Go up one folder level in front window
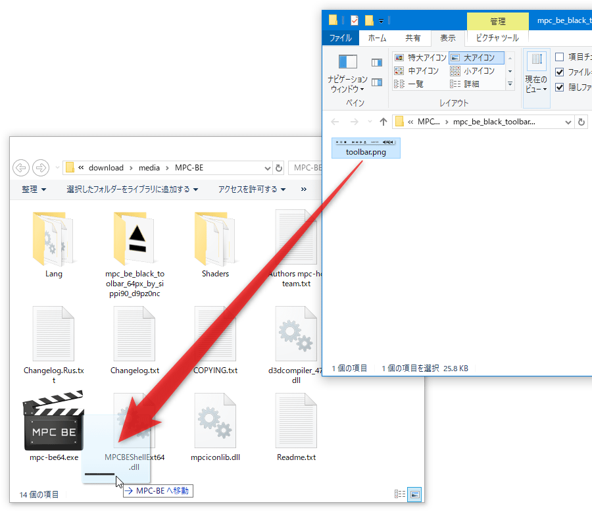The image size is (592, 512). click(383, 122)
